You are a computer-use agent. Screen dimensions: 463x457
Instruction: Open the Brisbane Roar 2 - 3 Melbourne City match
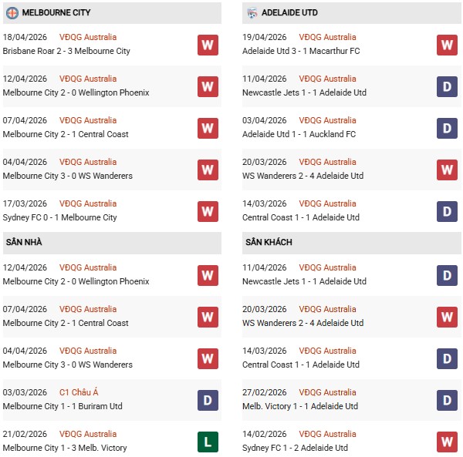(66, 51)
